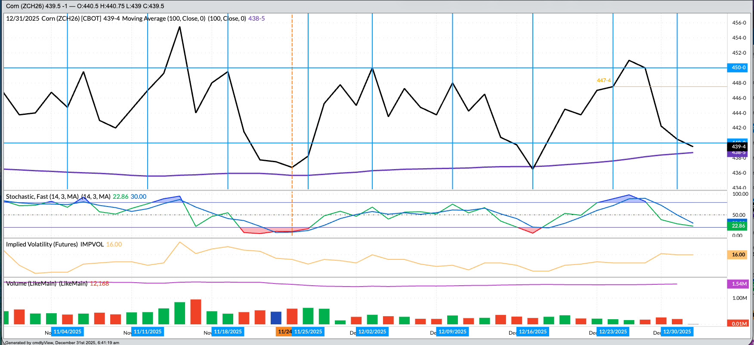Select the 456-0 price axis label
Screen dimensions: 754x345
point(739,23)
